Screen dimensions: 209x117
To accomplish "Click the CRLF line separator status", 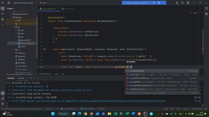I will point(172,109).
